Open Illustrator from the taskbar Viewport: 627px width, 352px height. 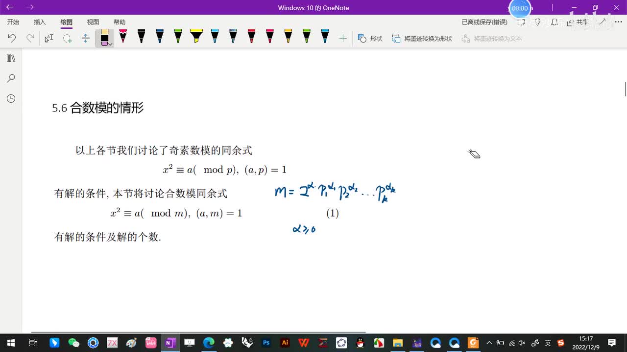point(285,343)
